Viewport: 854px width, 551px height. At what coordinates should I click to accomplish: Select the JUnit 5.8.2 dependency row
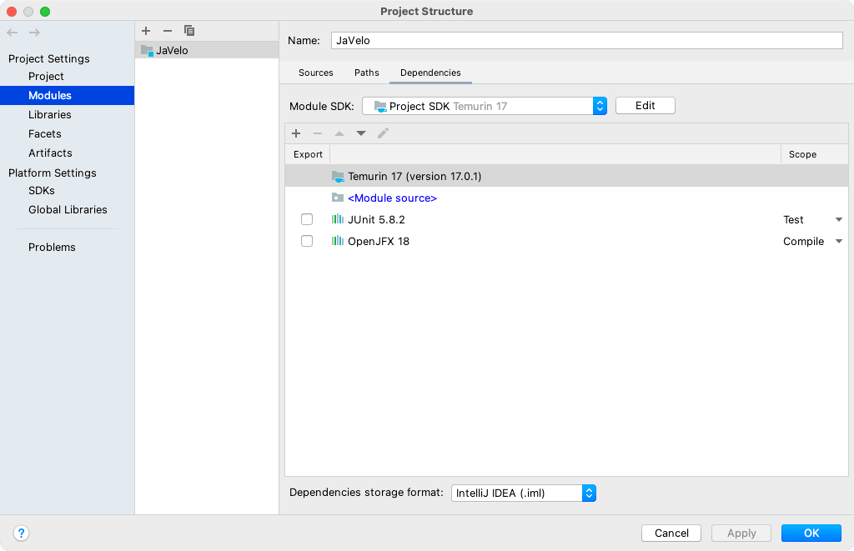566,219
